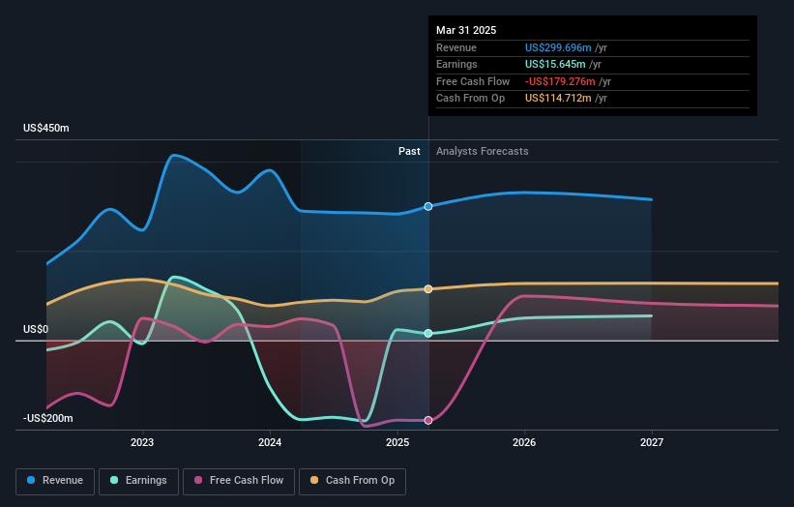
Task: Click the 2025 x-axis label
Action: [397, 443]
